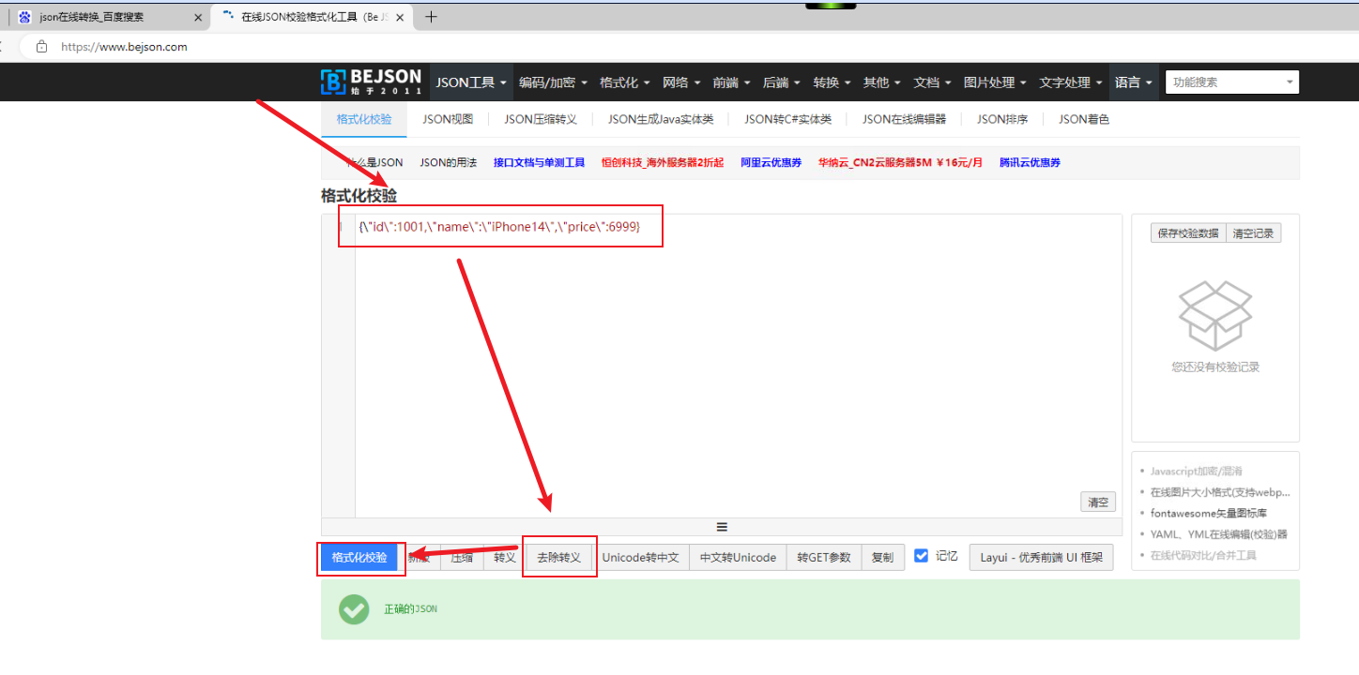Open the JSON转C#实体类 tab
This screenshot has height=675, width=1359.
point(787,119)
